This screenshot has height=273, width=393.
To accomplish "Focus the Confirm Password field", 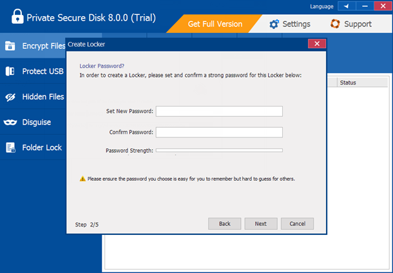I will click(x=219, y=132).
